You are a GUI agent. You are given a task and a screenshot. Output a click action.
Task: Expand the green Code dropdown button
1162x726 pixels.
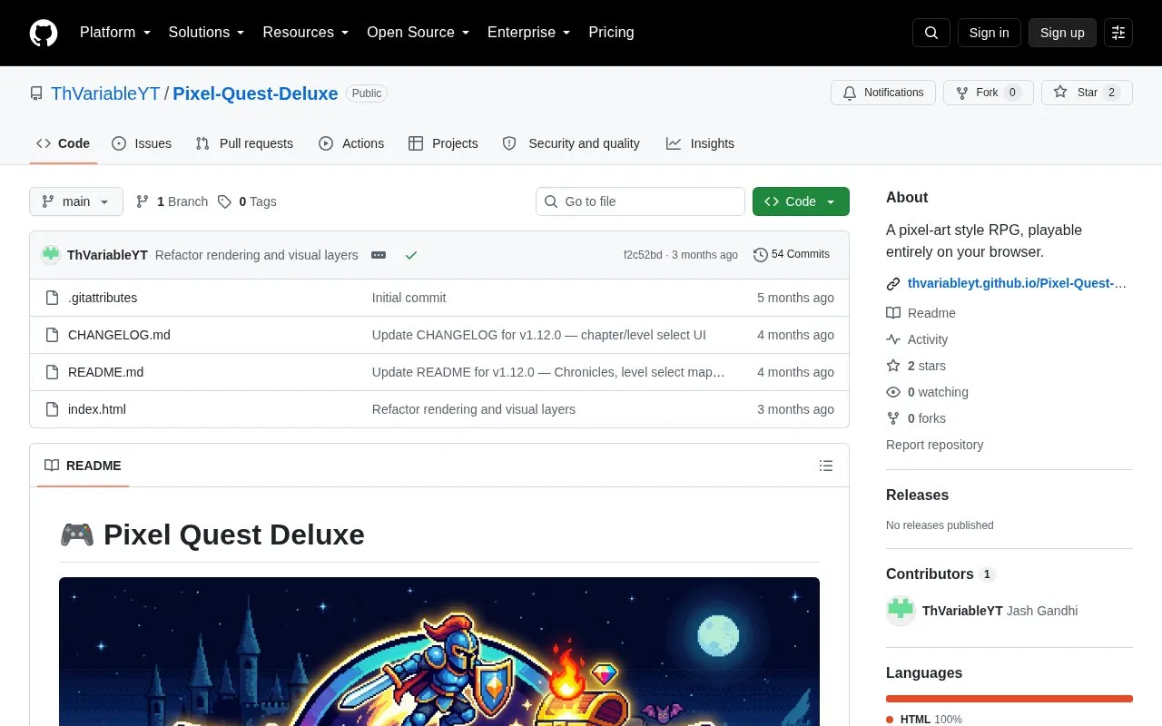801,201
